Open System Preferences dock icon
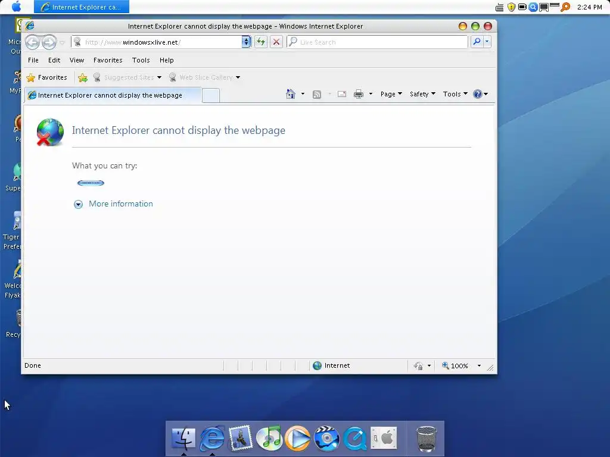Image resolution: width=610 pixels, height=457 pixels. click(x=384, y=438)
